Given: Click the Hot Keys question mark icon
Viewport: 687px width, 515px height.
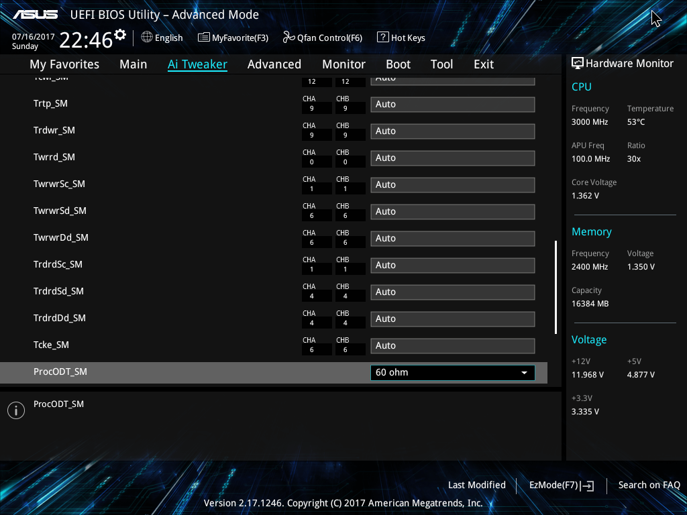Looking at the screenshot, I should [383, 38].
